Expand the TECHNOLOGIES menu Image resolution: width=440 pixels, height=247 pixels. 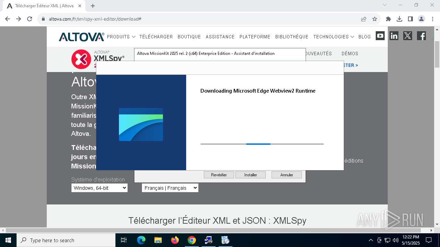334,37
